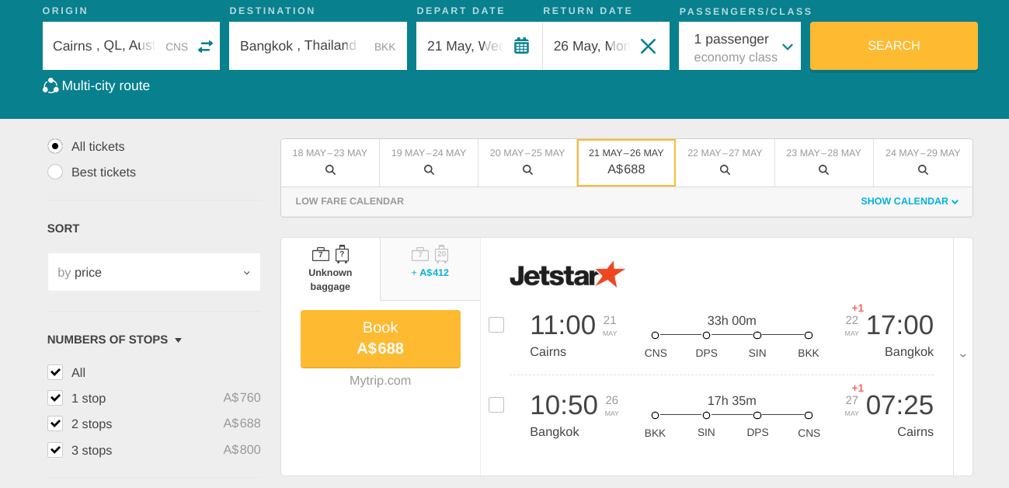Click the A$800 price beside 3 stops

[x=242, y=450]
